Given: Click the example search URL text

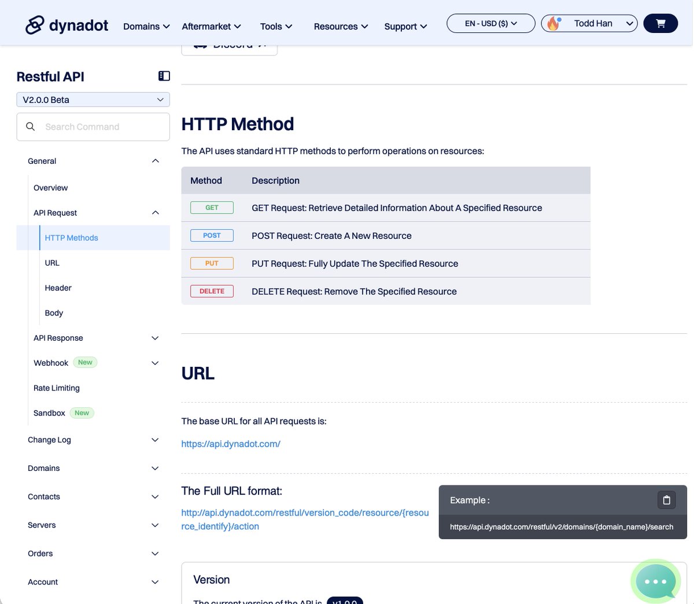Looking at the screenshot, I should pyautogui.click(x=562, y=527).
